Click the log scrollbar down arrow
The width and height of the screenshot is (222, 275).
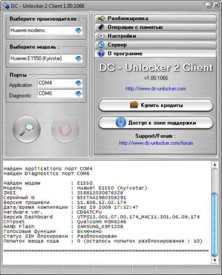coord(215,260)
